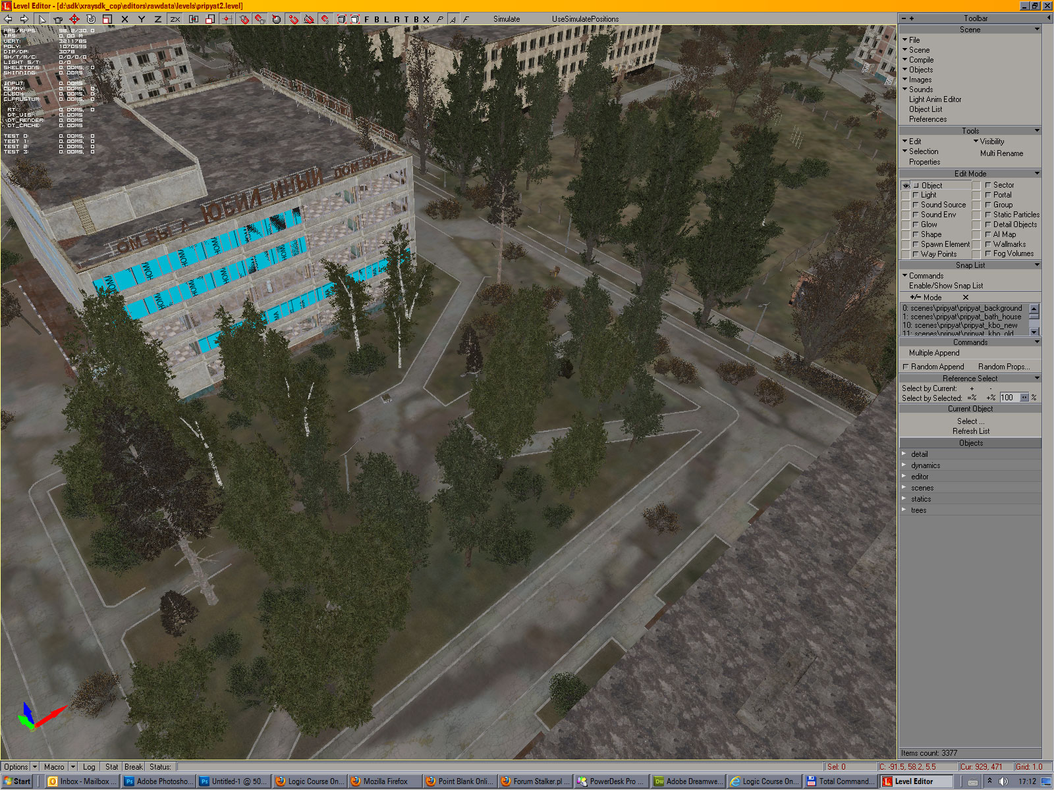Open the Images menu
This screenshot has width=1054, height=790.
[917, 80]
